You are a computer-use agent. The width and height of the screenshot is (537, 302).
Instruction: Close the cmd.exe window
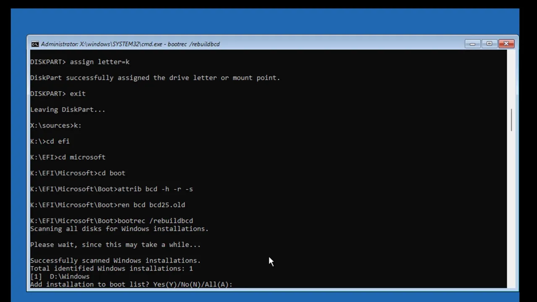point(506,44)
